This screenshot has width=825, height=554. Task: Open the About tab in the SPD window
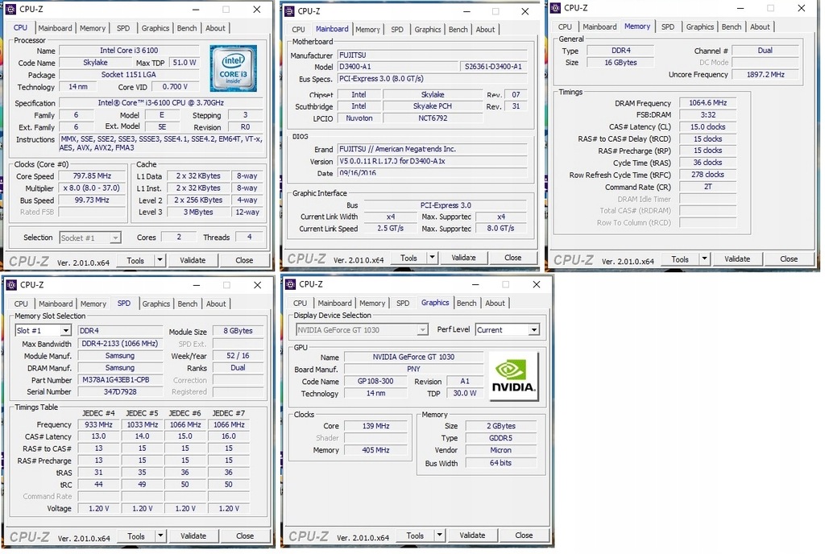click(x=216, y=304)
